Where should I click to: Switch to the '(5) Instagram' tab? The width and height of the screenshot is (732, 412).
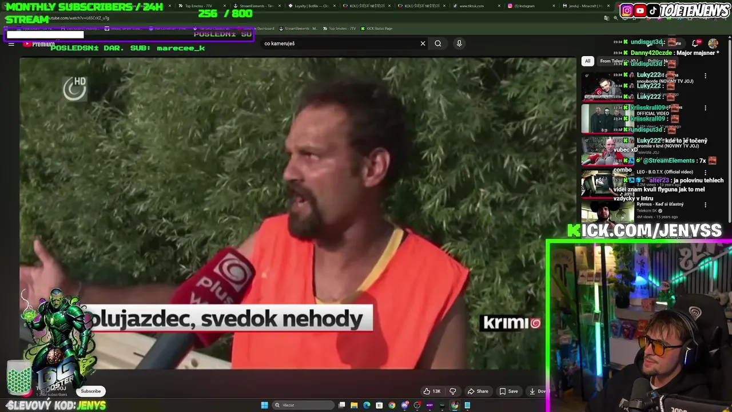pyautogui.click(x=531, y=6)
